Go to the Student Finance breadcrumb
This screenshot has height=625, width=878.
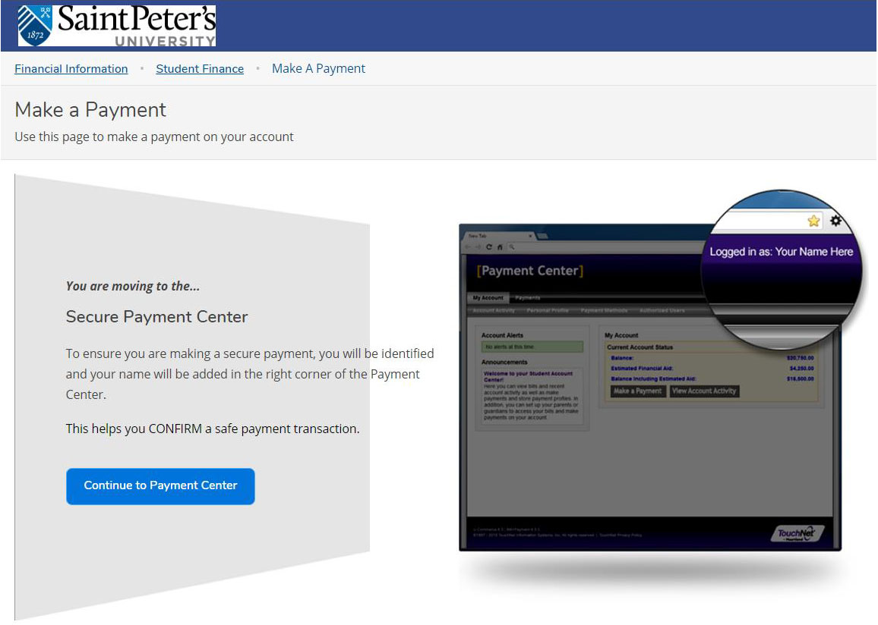(x=200, y=68)
